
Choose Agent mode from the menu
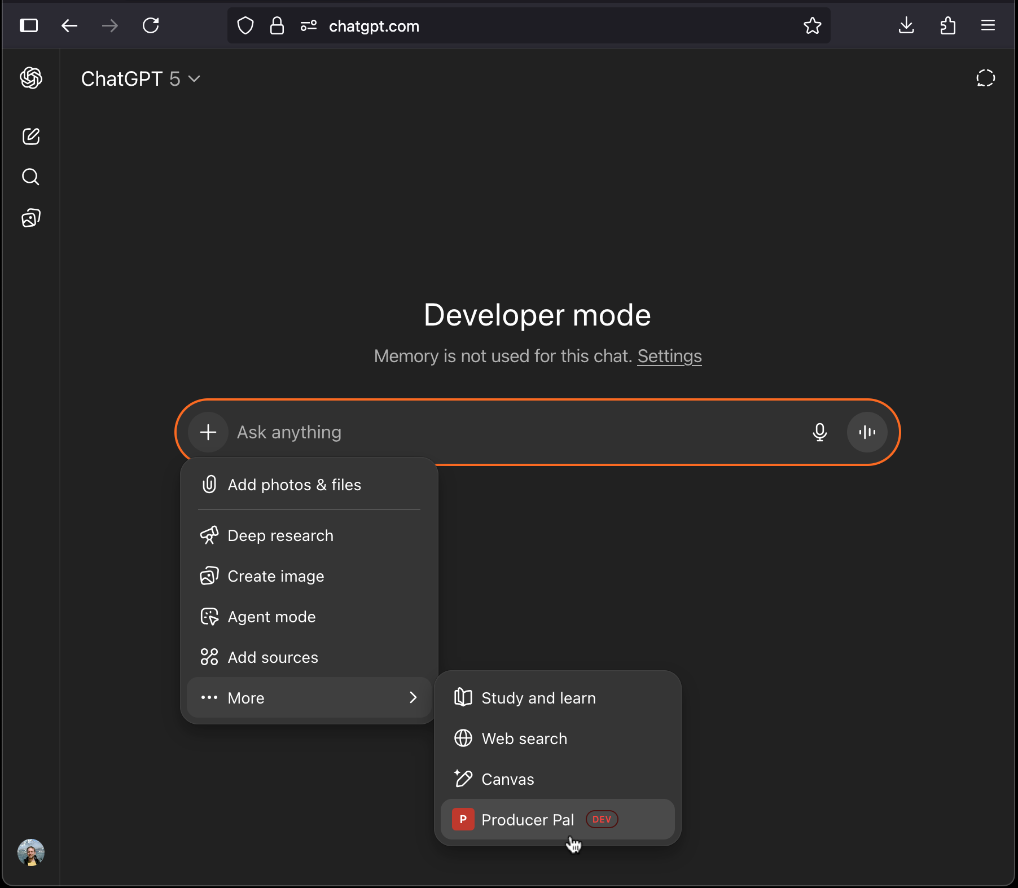[271, 617]
